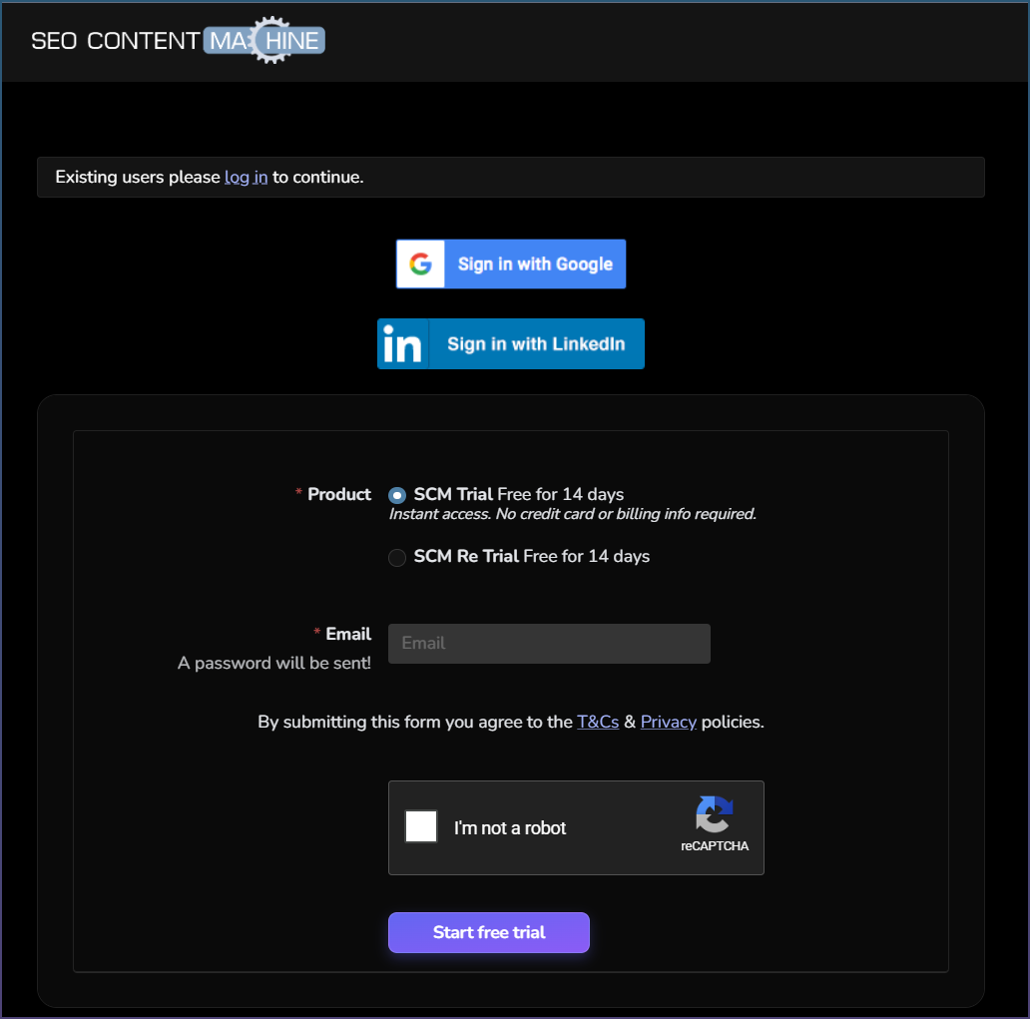
Task: Open the Privacy policy link
Action: pos(668,722)
